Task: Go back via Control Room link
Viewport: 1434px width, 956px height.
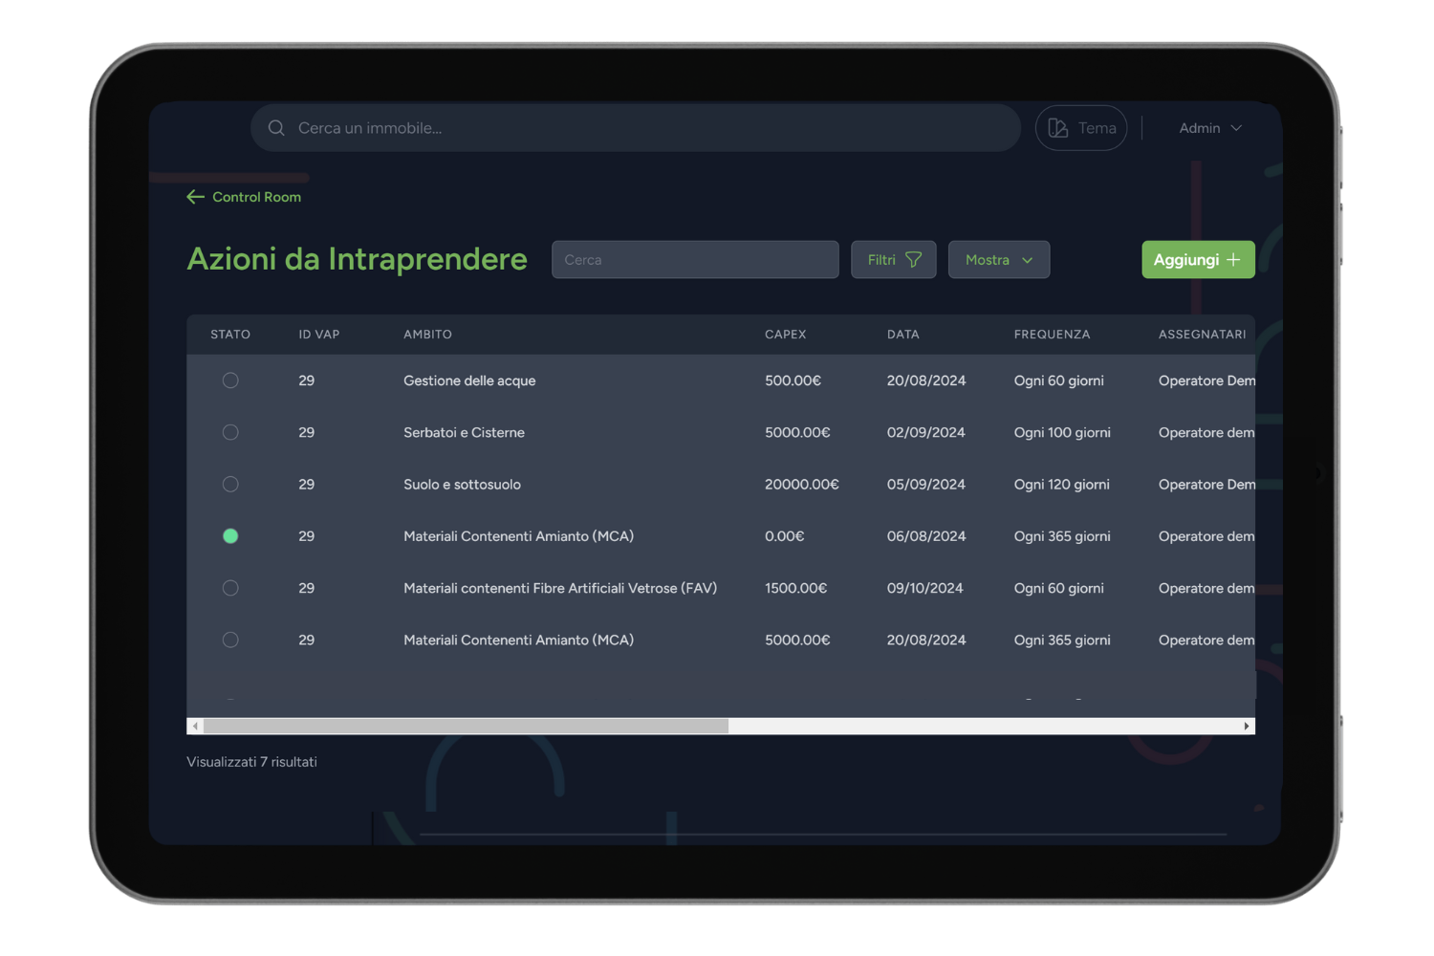Action: click(256, 197)
